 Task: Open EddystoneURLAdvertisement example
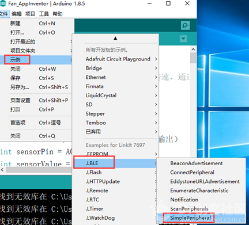click(201, 181)
